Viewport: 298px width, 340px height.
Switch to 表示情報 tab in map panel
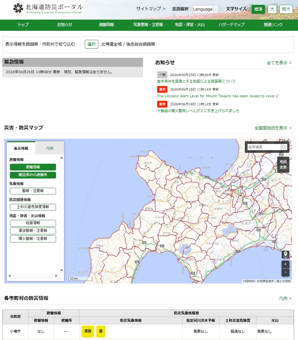click(21, 148)
